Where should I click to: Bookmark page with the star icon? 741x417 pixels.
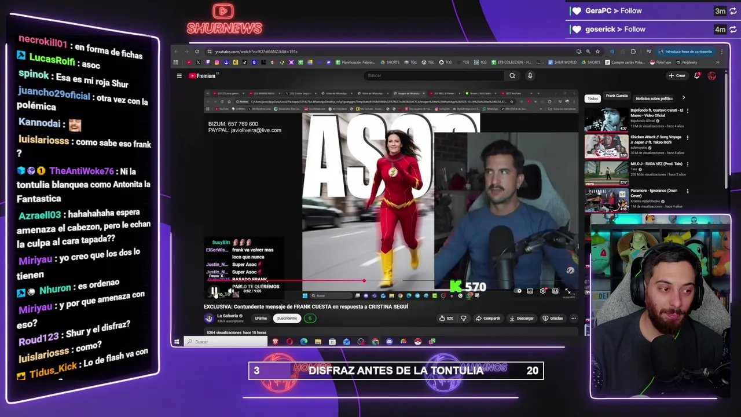597,52
